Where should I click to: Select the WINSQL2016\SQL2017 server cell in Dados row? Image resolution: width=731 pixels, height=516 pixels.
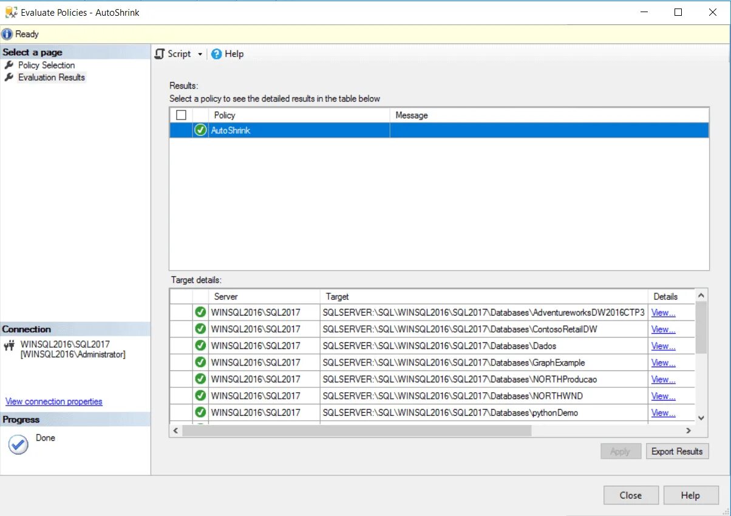264,346
